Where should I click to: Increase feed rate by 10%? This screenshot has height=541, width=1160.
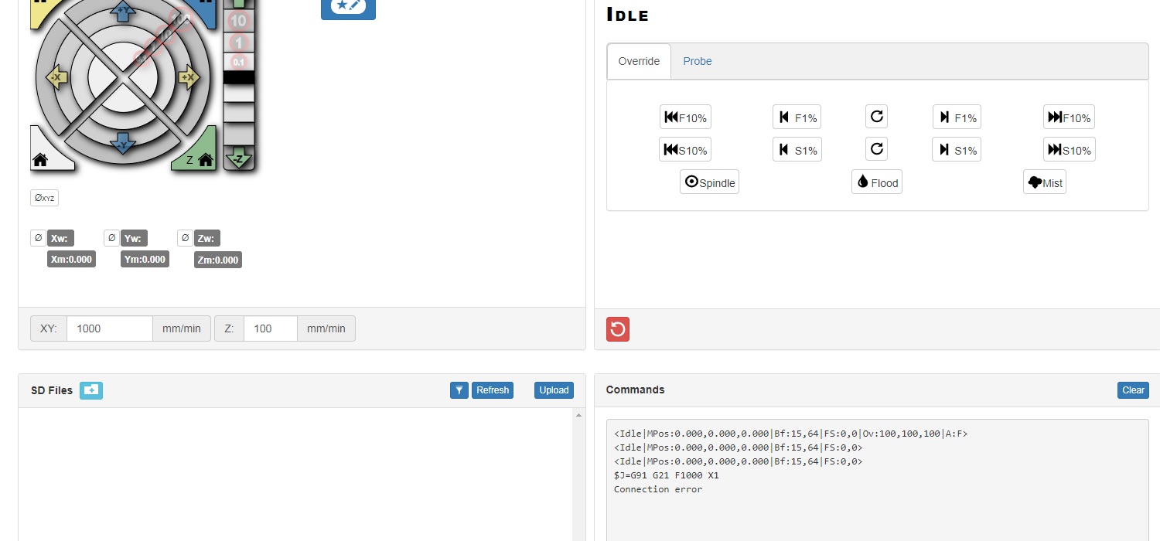(x=1069, y=117)
